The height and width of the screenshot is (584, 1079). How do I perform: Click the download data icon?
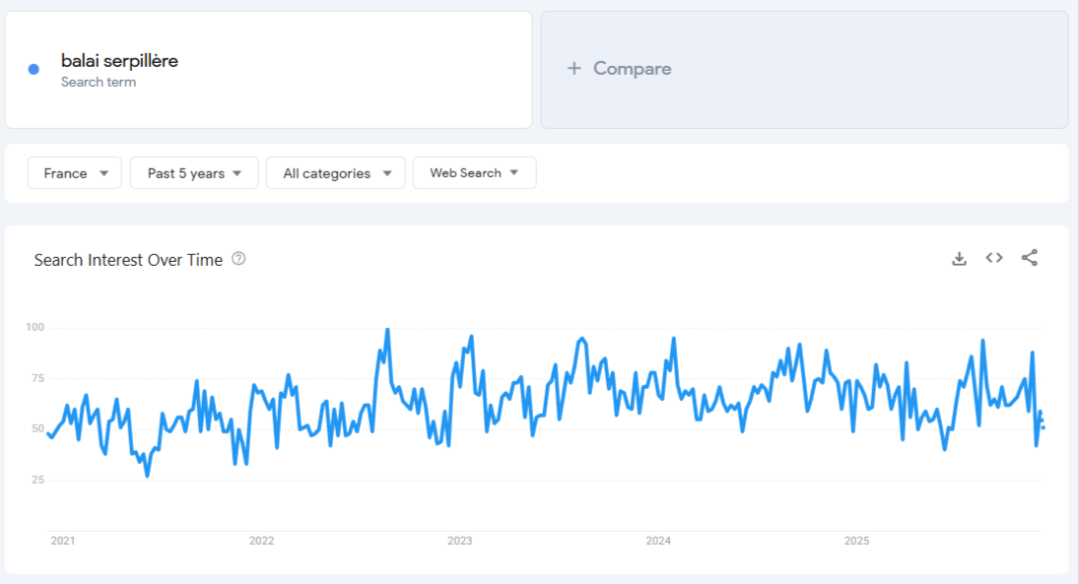(x=959, y=257)
